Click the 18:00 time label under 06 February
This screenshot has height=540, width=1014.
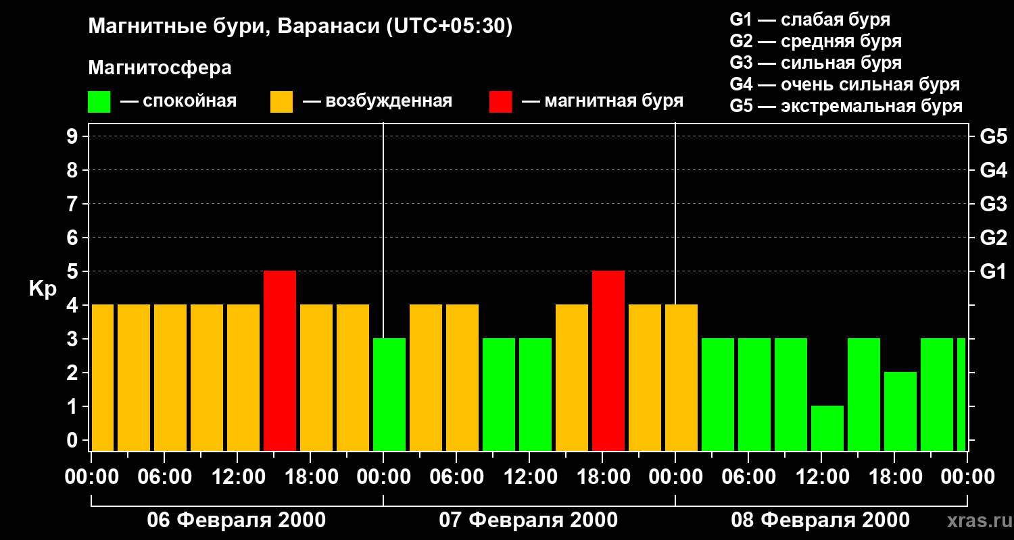(310, 477)
